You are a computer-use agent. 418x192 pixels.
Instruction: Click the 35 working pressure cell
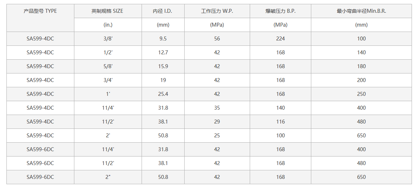(x=217, y=108)
